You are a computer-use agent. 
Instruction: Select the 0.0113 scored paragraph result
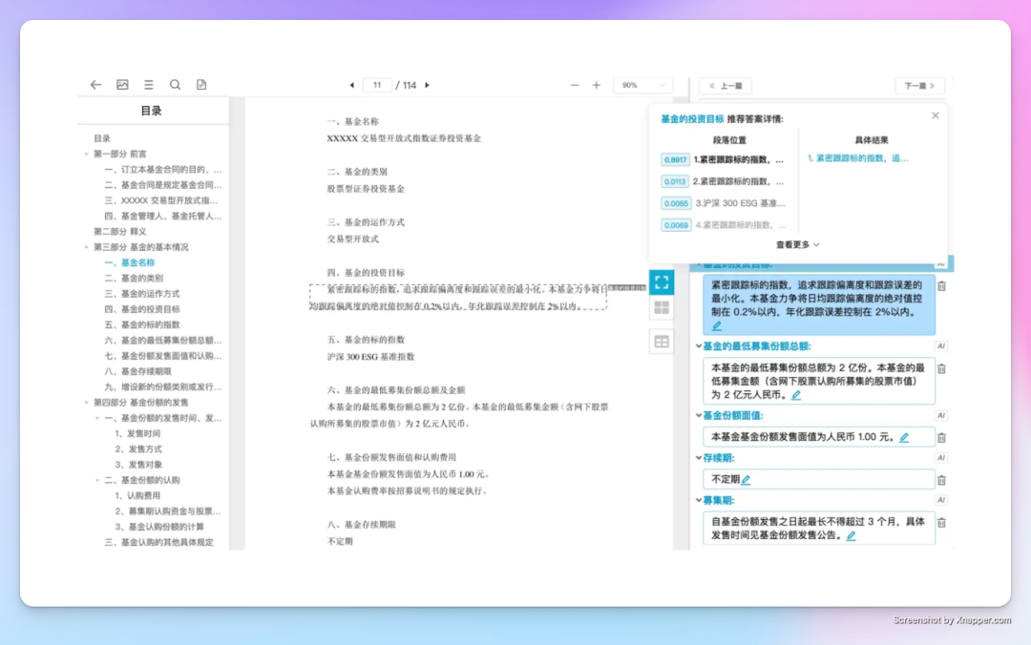tap(723, 181)
